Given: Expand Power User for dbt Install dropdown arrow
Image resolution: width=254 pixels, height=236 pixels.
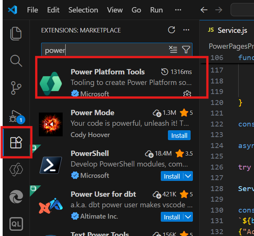Looking at the screenshot, I should [188, 217].
